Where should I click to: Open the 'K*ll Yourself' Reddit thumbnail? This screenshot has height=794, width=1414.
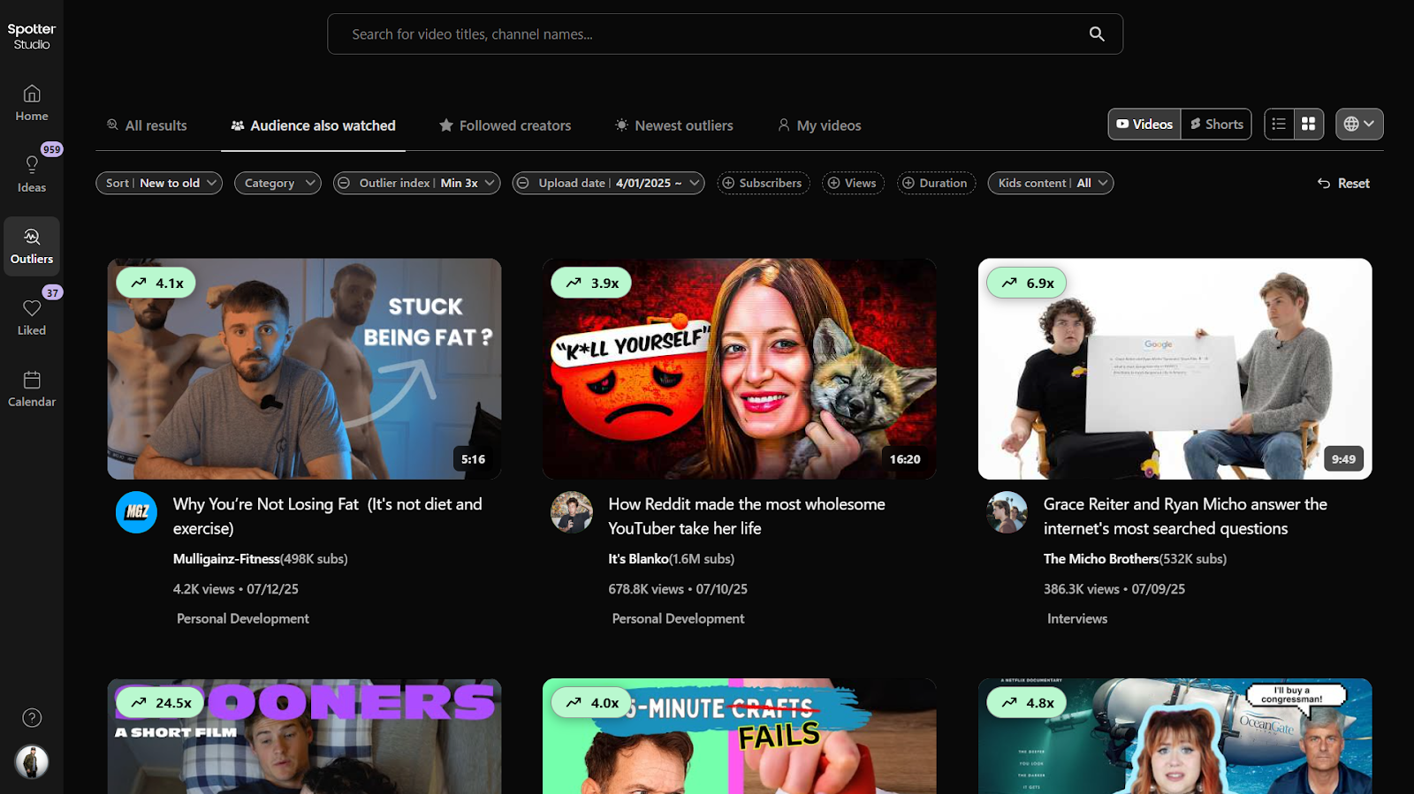tap(740, 369)
